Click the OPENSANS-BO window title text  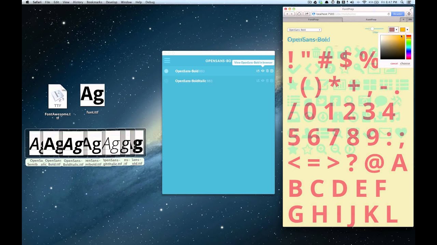218,61
